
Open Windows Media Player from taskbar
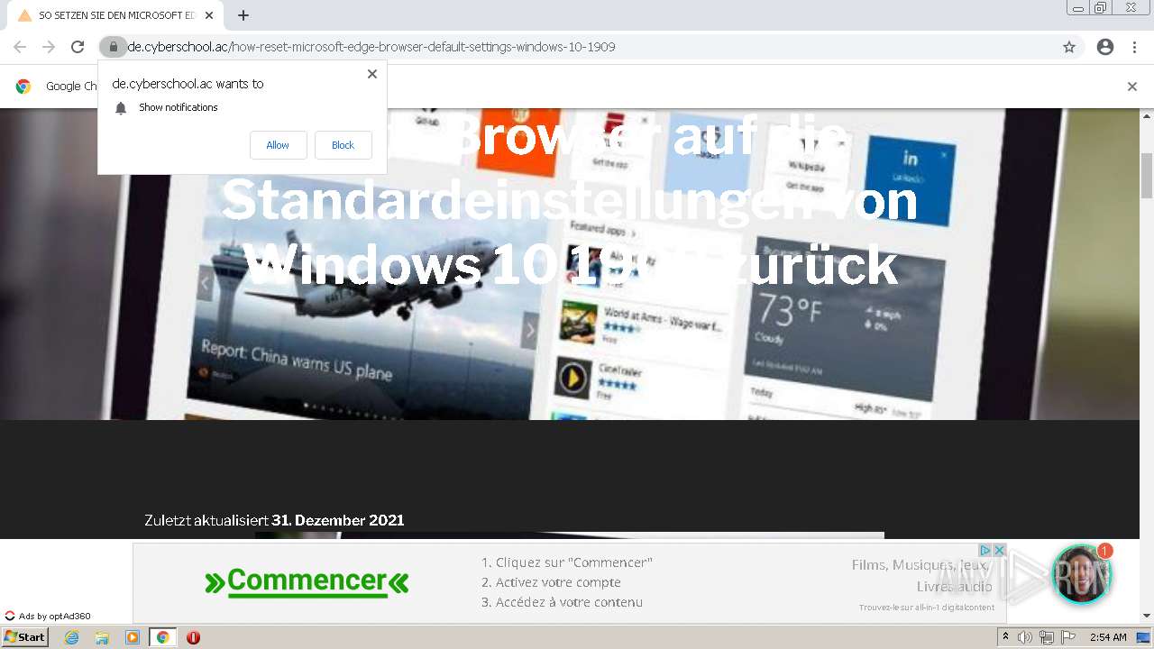(133, 637)
